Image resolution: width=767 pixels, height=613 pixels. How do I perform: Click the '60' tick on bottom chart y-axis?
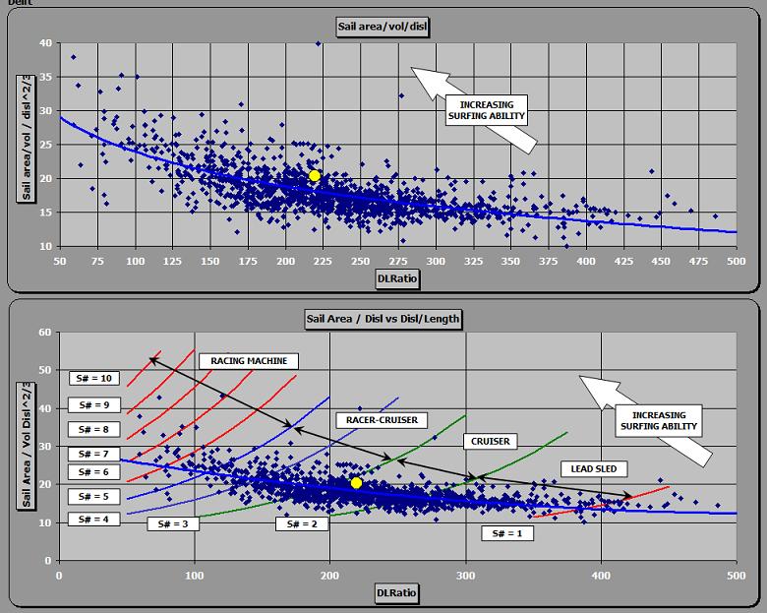click(45, 332)
